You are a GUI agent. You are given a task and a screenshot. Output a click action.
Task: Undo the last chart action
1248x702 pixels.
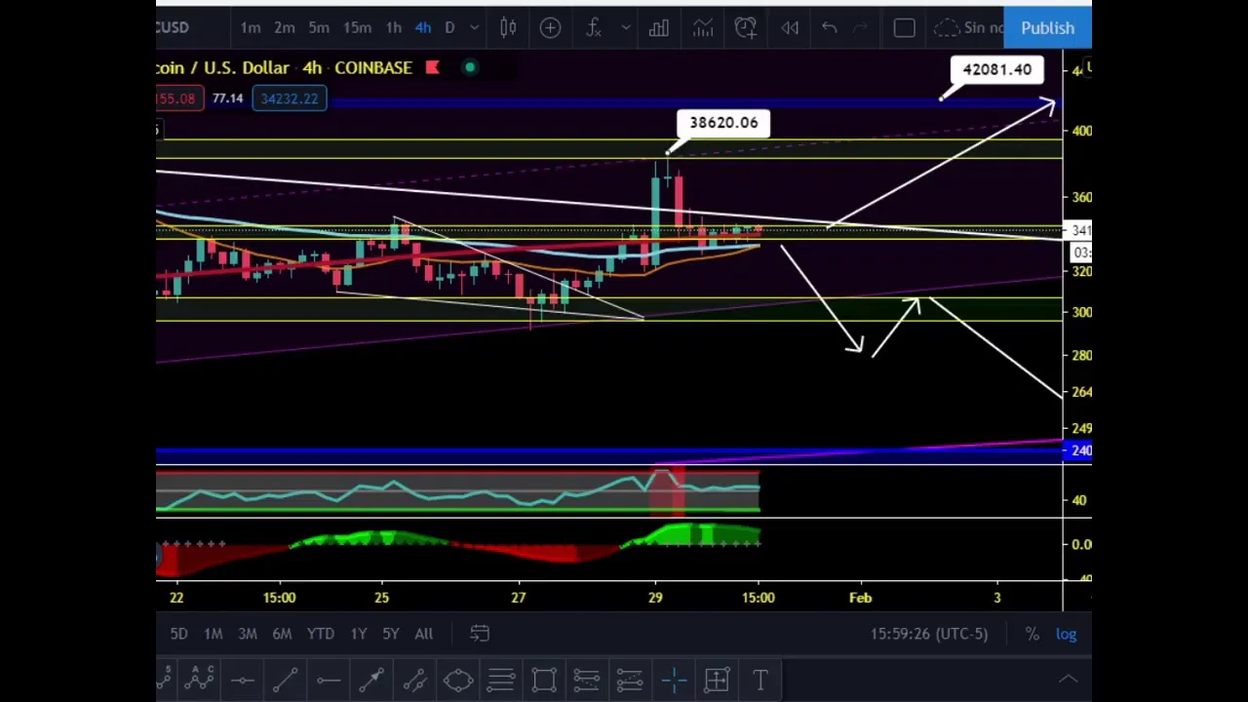[x=829, y=28]
